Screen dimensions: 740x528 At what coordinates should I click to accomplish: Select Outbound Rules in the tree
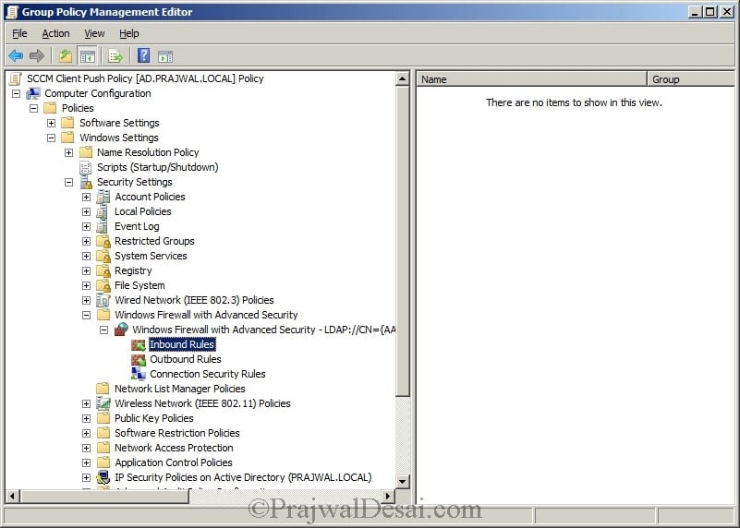pyautogui.click(x=186, y=359)
